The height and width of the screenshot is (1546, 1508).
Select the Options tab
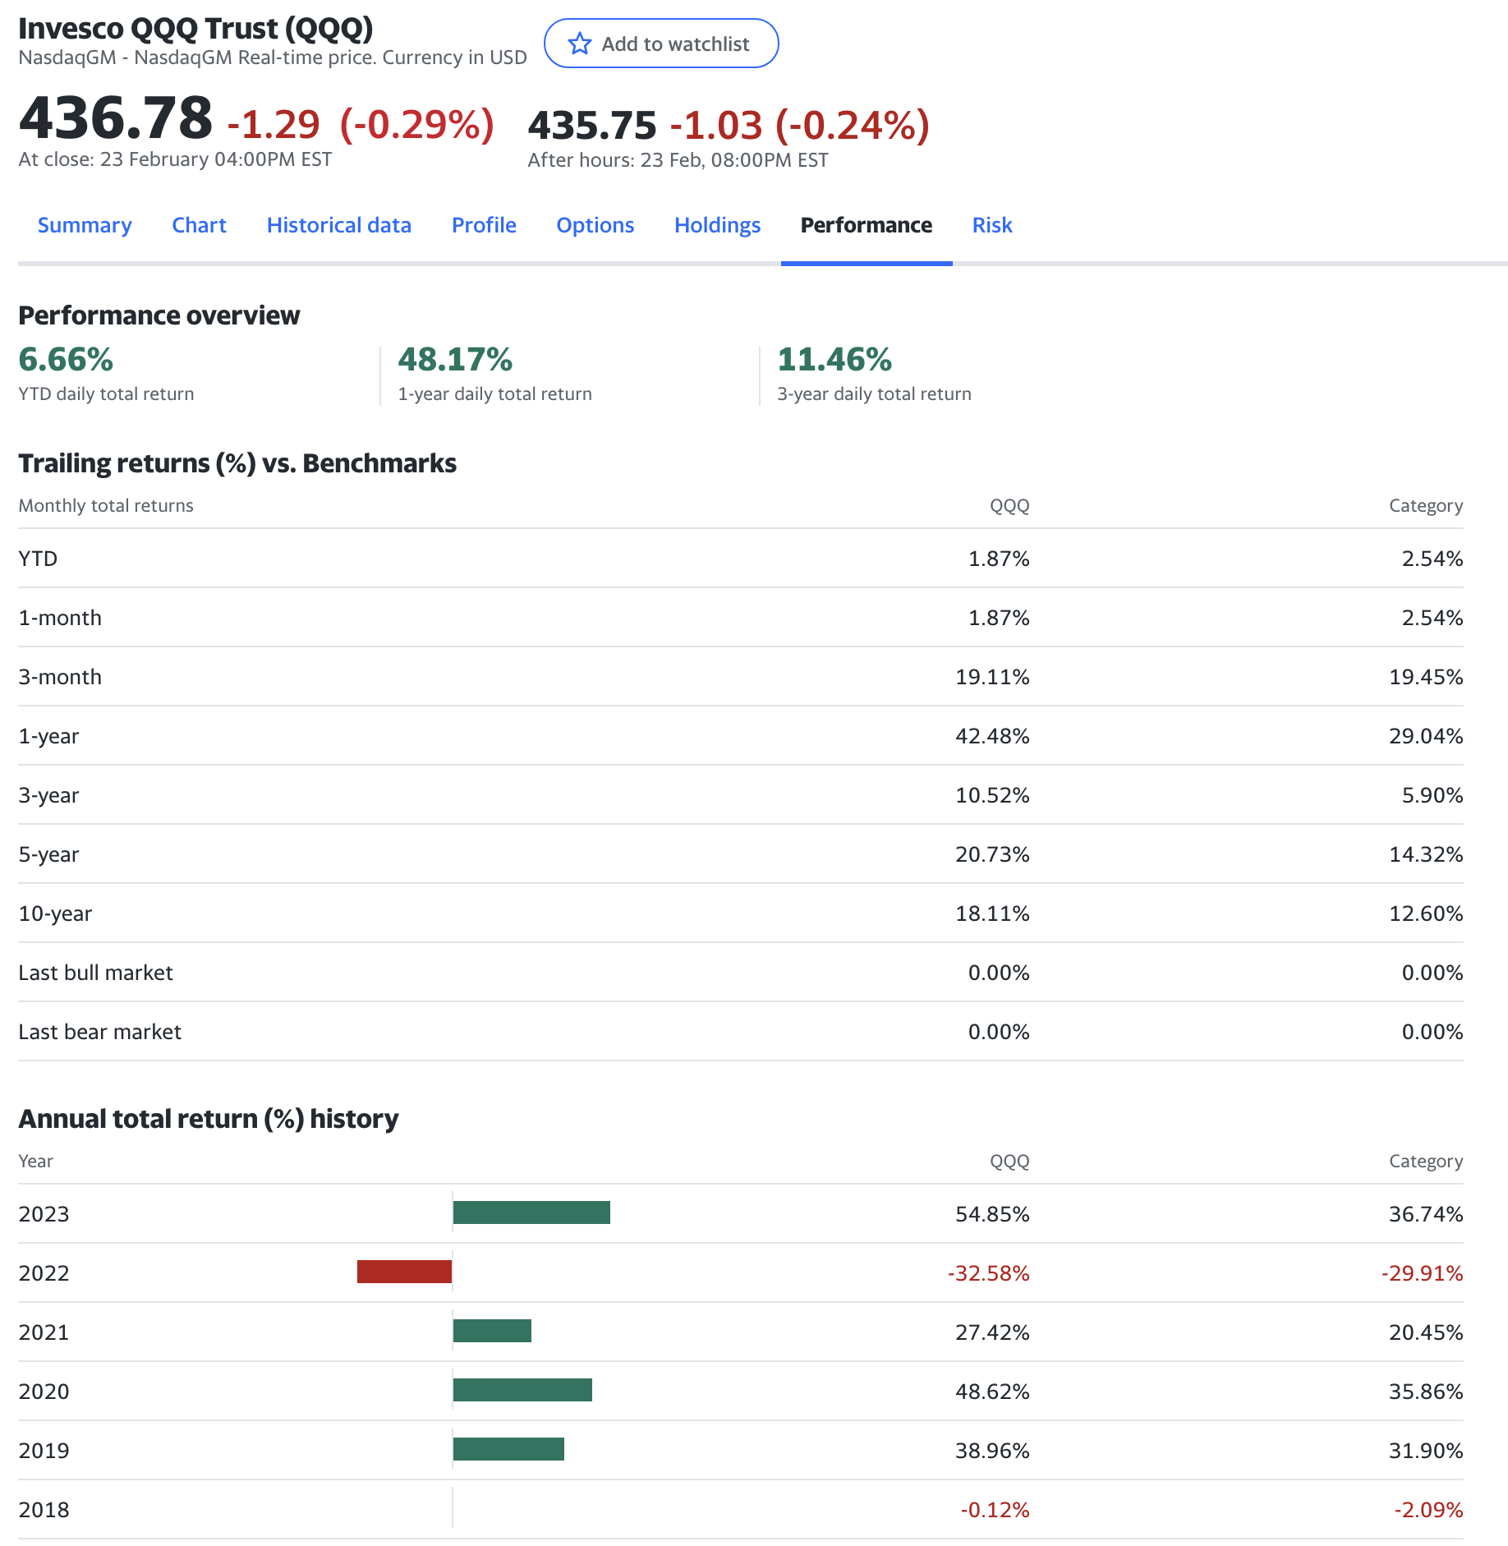coord(595,225)
